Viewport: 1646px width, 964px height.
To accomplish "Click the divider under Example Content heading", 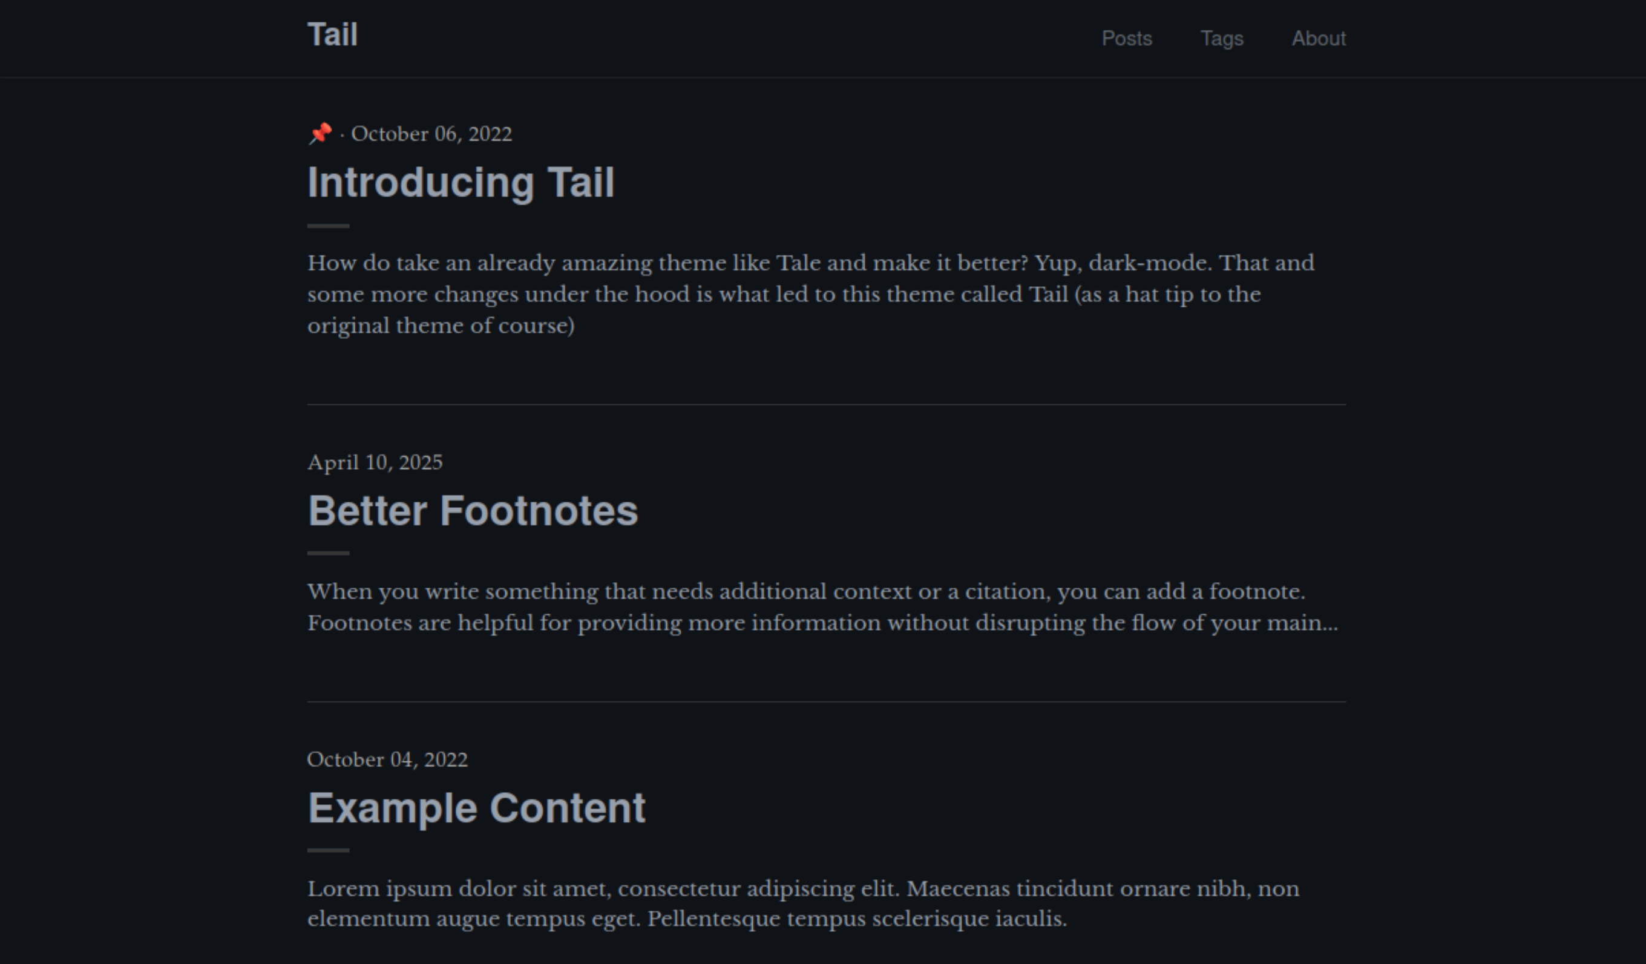I will pyautogui.click(x=327, y=851).
